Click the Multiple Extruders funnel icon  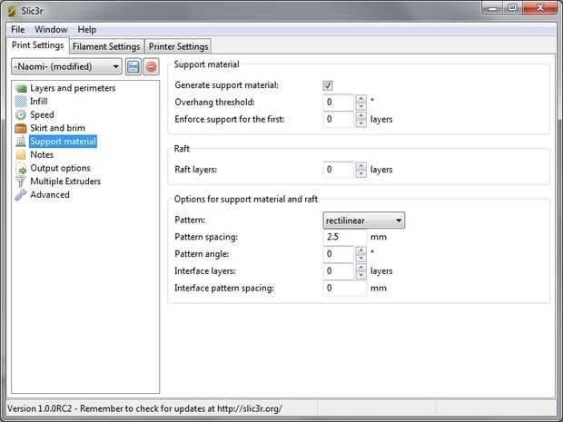coord(21,182)
